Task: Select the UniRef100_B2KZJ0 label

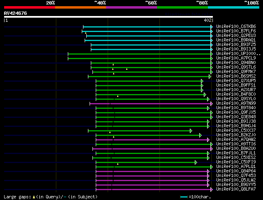Action: coord(236,135)
